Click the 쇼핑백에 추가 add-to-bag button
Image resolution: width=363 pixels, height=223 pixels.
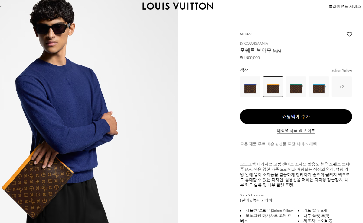pyautogui.click(x=296, y=116)
